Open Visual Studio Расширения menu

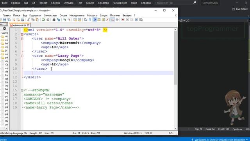coord(120,3)
